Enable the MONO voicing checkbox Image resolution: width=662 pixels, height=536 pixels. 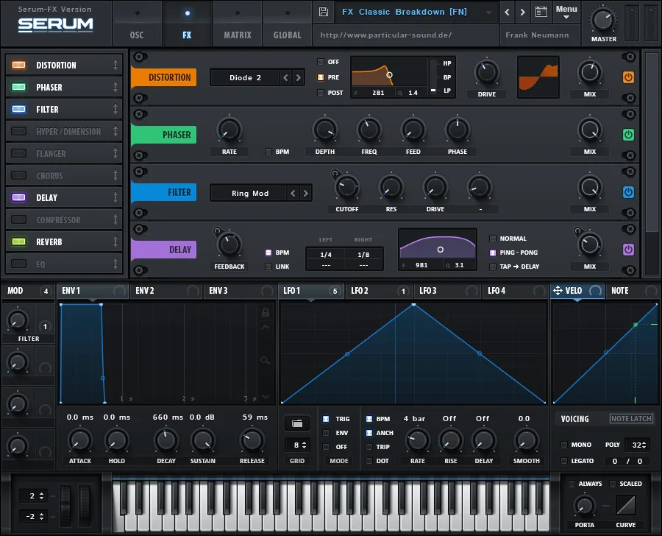click(x=564, y=445)
